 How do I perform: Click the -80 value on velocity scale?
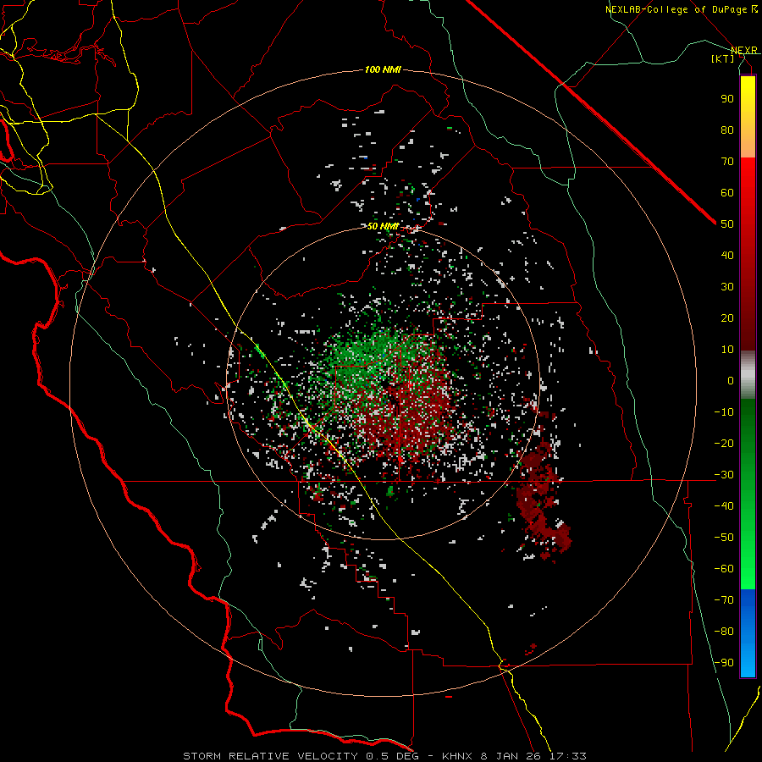(x=724, y=632)
